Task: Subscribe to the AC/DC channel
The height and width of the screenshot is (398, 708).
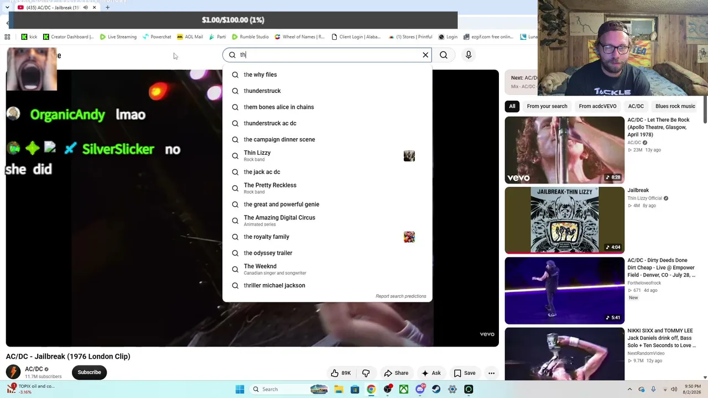Action: pyautogui.click(x=89, y=372)
